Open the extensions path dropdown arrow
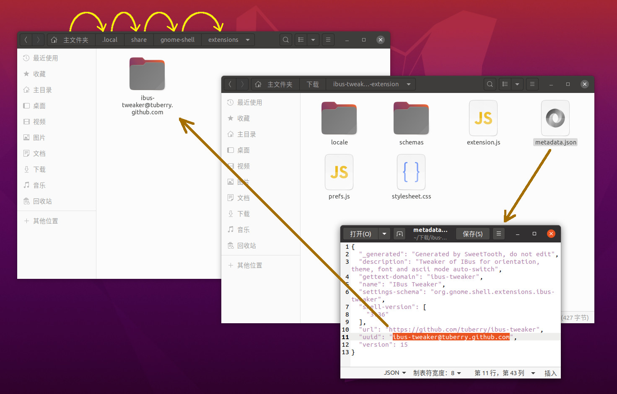 [248, 40]
